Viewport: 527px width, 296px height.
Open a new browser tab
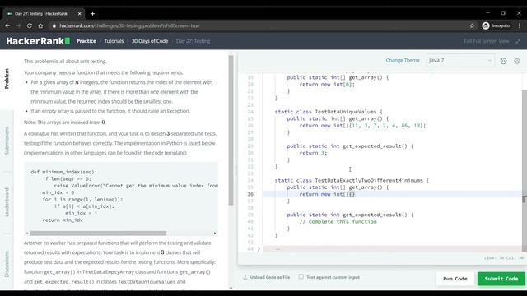[x=92, y=14]
